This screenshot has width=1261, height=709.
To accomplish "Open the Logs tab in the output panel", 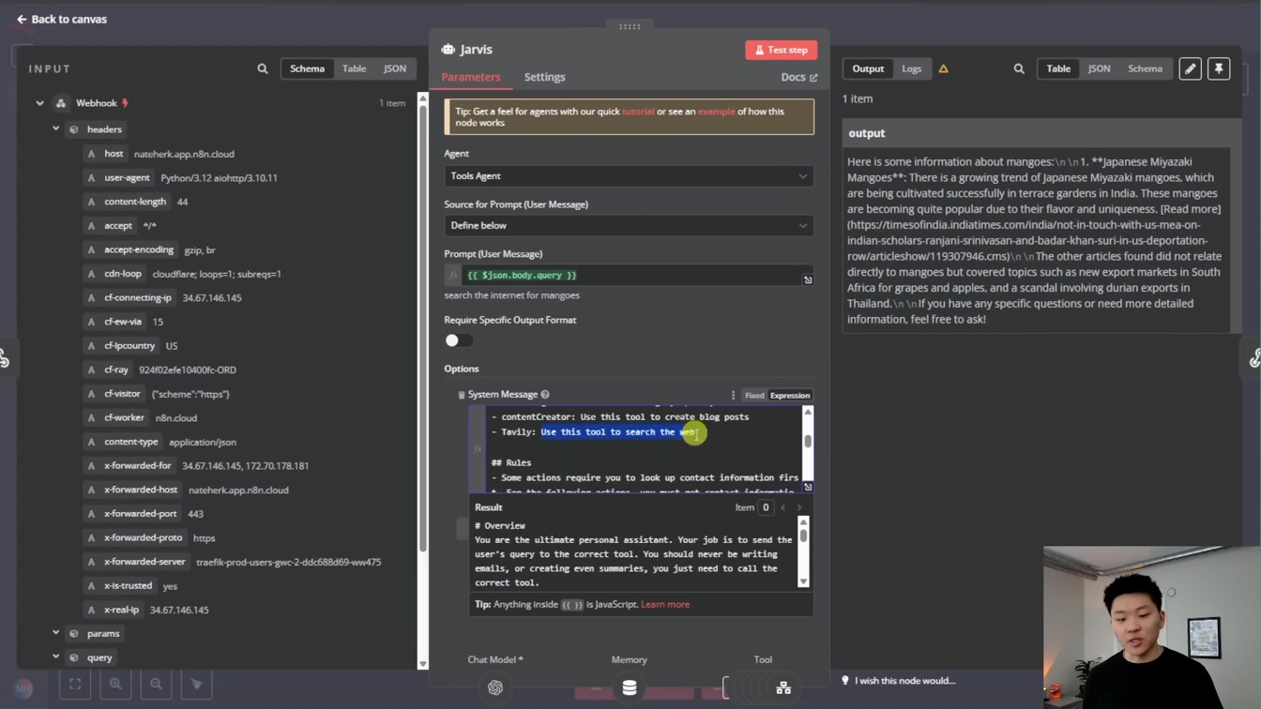I will point(912,68).
